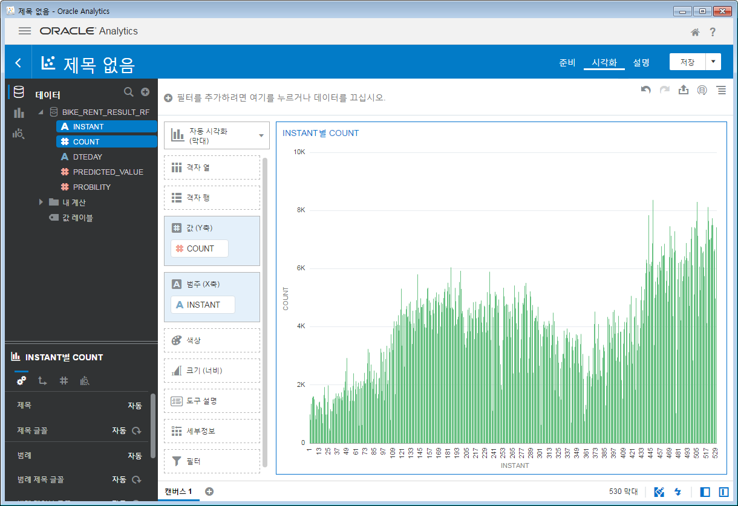Click the Detail drop target
This screenshot has height=506, width=738.
[x=212, y=431]
